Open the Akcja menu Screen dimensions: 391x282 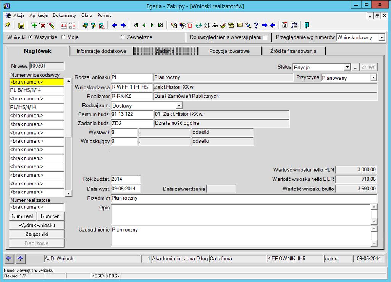pyautogui.click(x=19, y=15)
